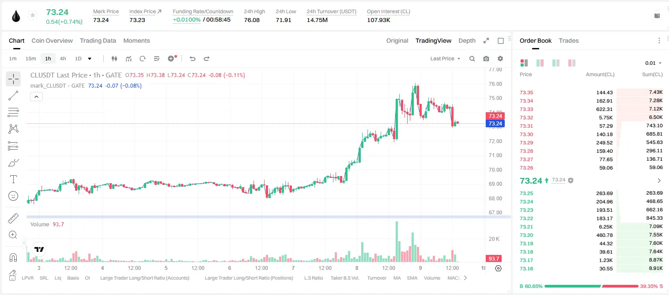Image resolution: width=669 pixels, height=295 pixels.
Task: Open the 0.01 price precision dropdown
Action: click(x=653, y=63)
